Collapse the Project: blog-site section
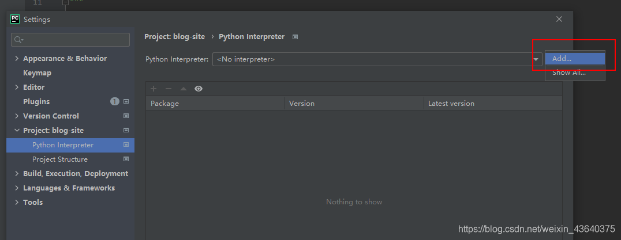Viewport: 621px width, 240px height. click(17, 131)
